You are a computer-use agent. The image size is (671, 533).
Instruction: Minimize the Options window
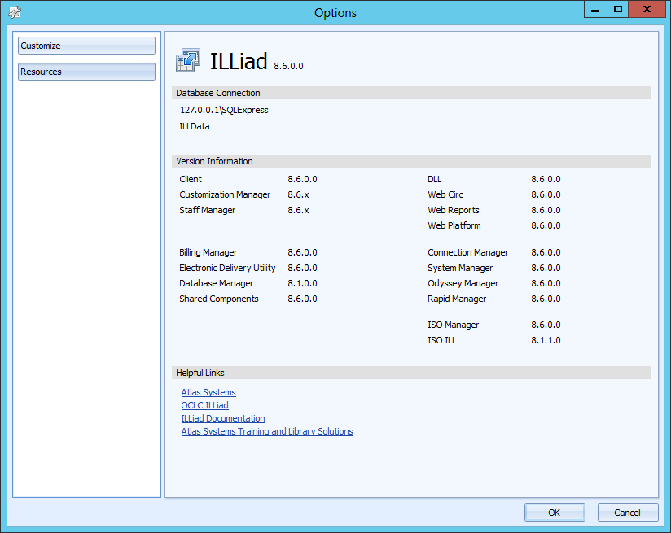pyautogui.click(x=595, y=10)
